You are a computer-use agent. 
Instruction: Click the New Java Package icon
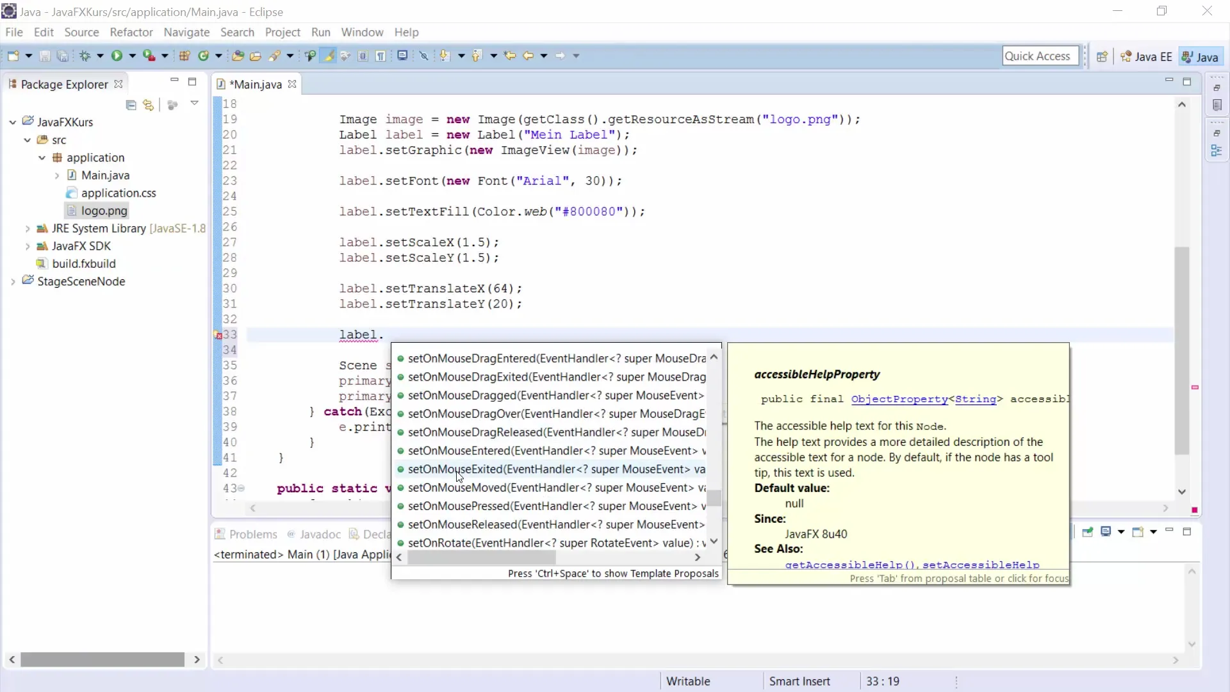184,56
